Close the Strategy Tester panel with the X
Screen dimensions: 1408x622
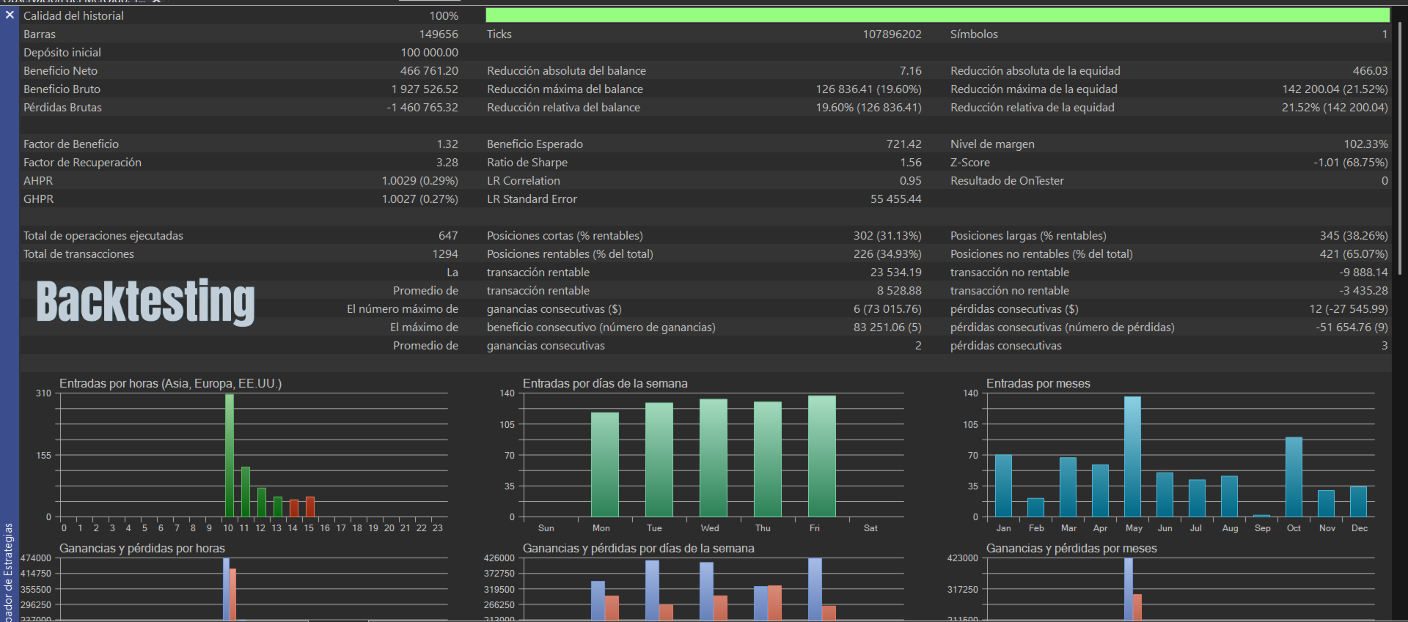click(10, 15)
